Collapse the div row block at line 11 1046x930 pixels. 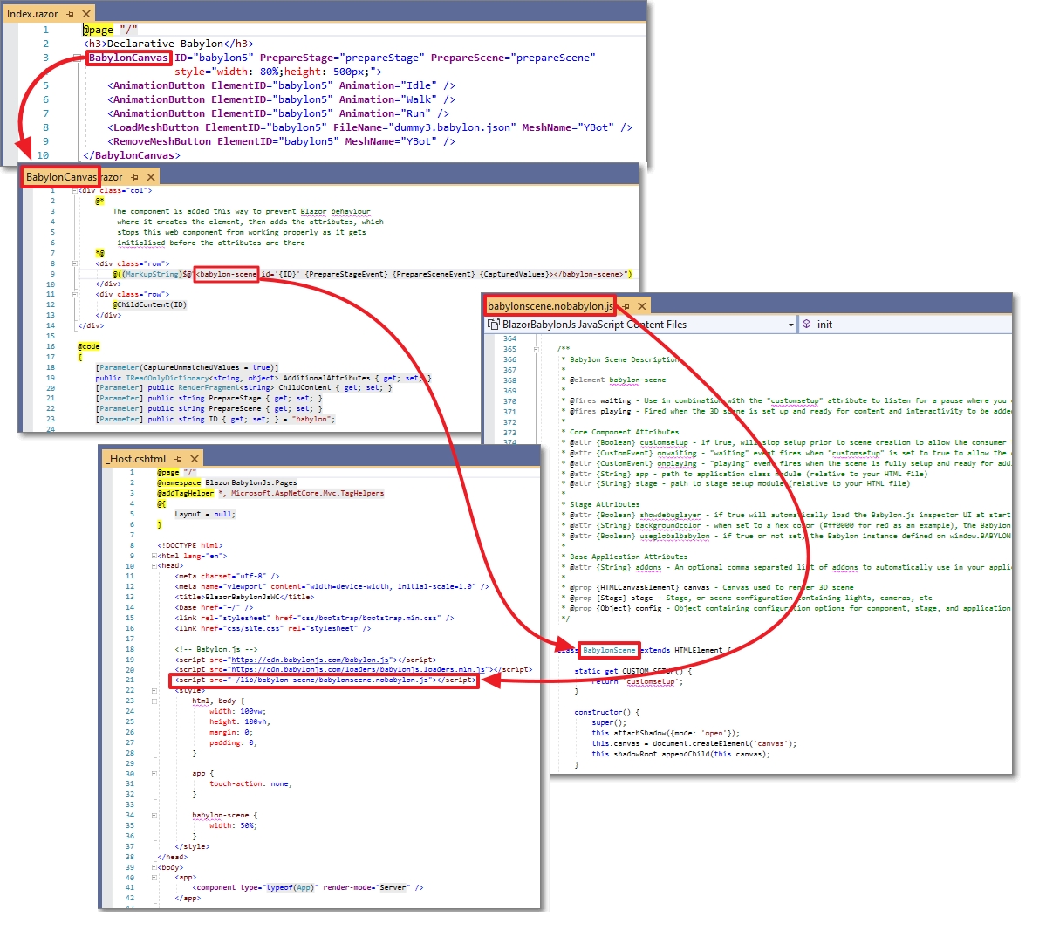point(74,294)
